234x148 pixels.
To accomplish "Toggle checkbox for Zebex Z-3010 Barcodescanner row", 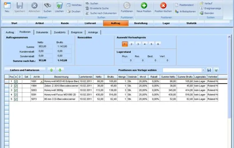I will 16,86.
